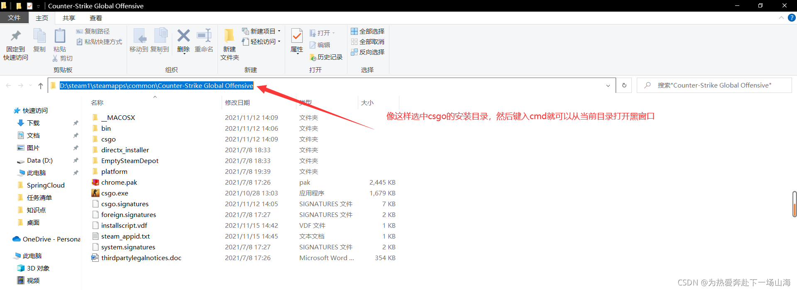
Task: Click the Delete (删除) X icon
Action: coord(183,36)
